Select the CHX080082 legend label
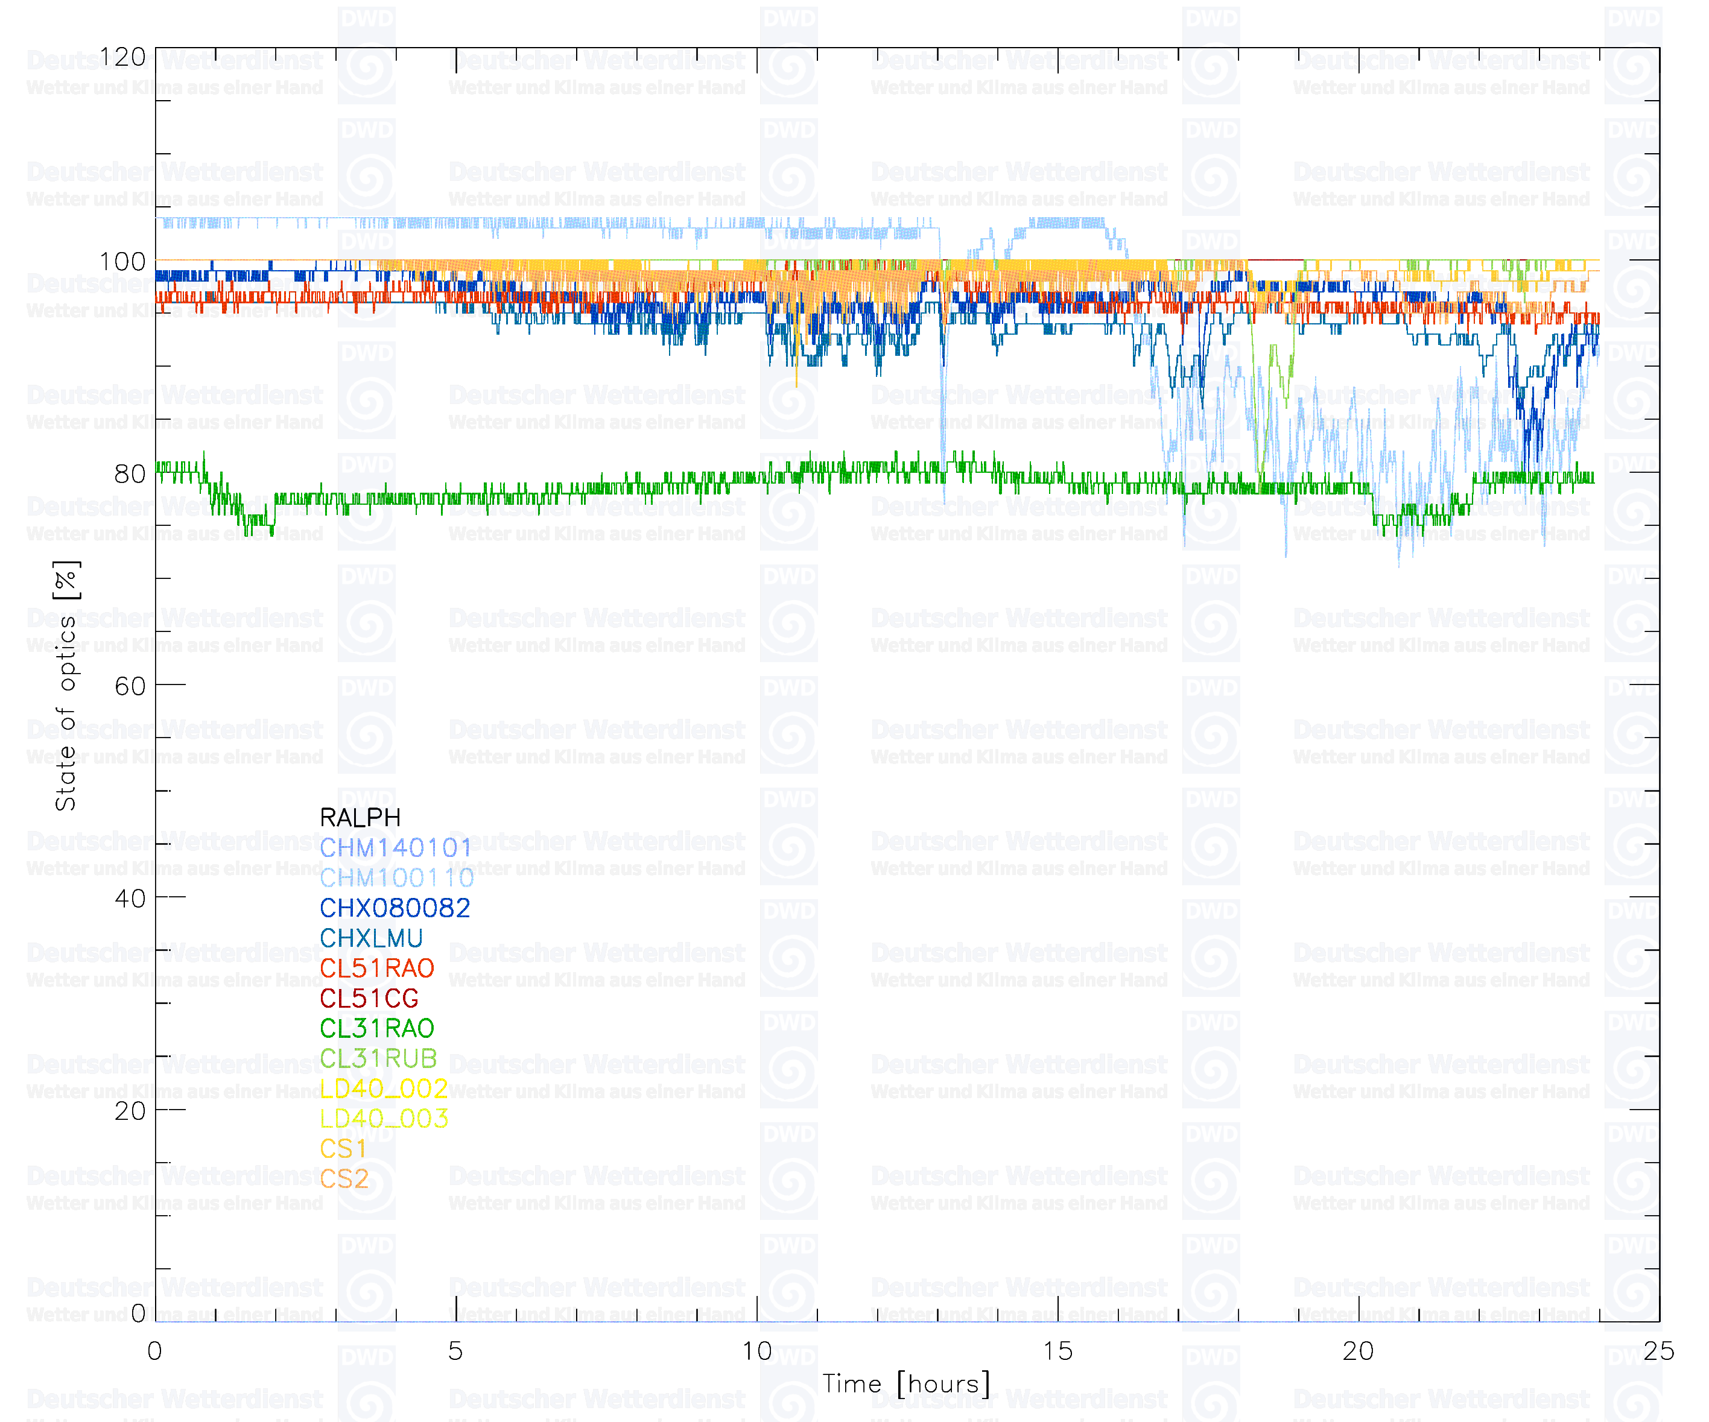Viewport: 1709px width, 1422px height. pyautogui.click(x=395, y=908)
